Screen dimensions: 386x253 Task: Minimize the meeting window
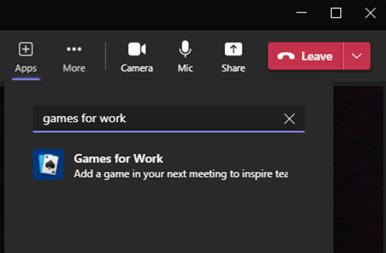tap(302, 13)
